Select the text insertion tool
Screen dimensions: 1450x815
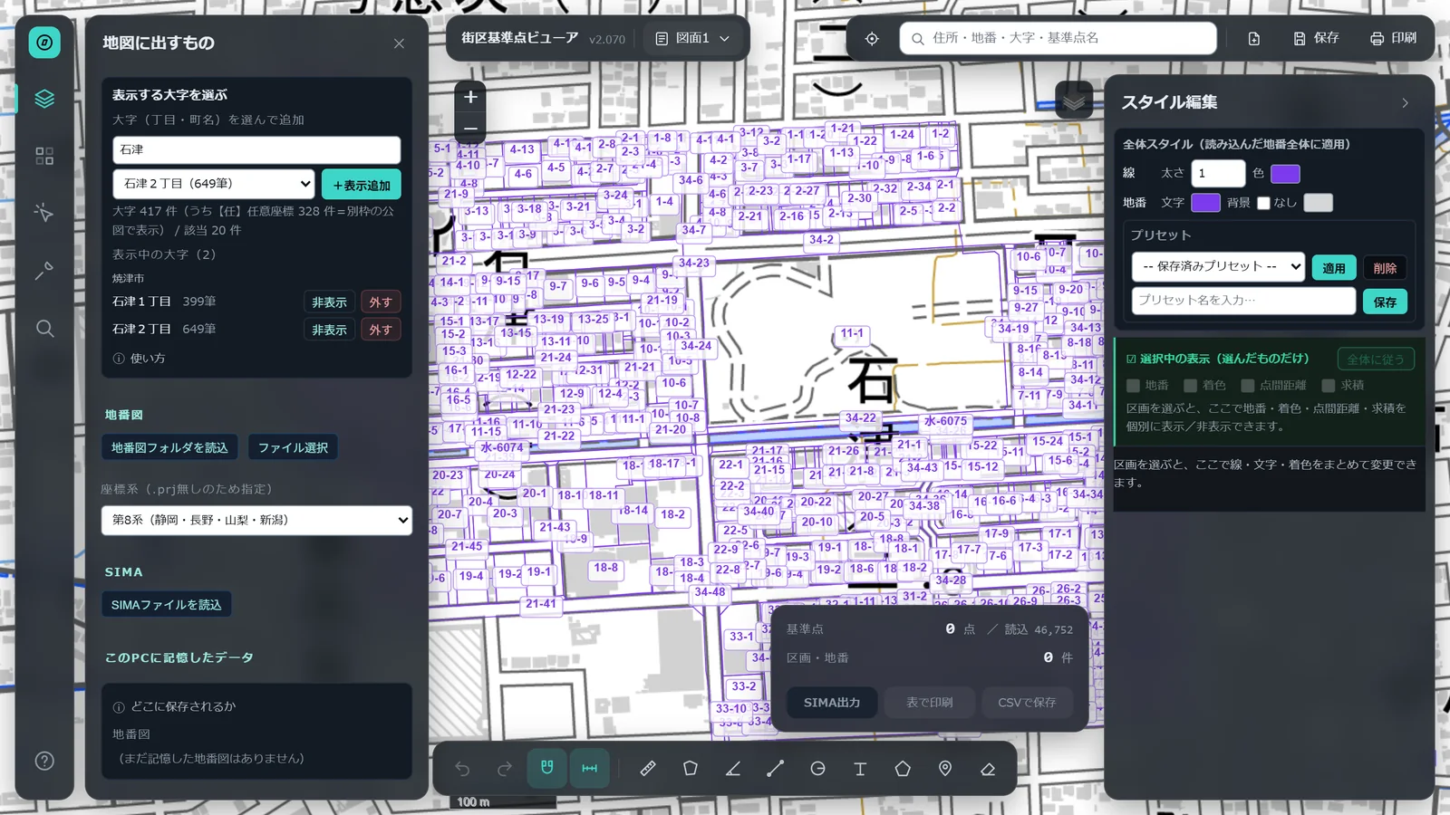click(860, 768)
